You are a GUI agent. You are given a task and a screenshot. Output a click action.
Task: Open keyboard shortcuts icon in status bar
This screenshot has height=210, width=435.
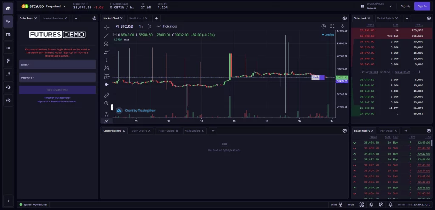pyautogui.click(x=362, y=204)
